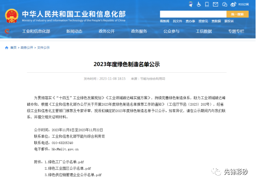Open the wheelchair accessibility mode icon

point(199,4)
